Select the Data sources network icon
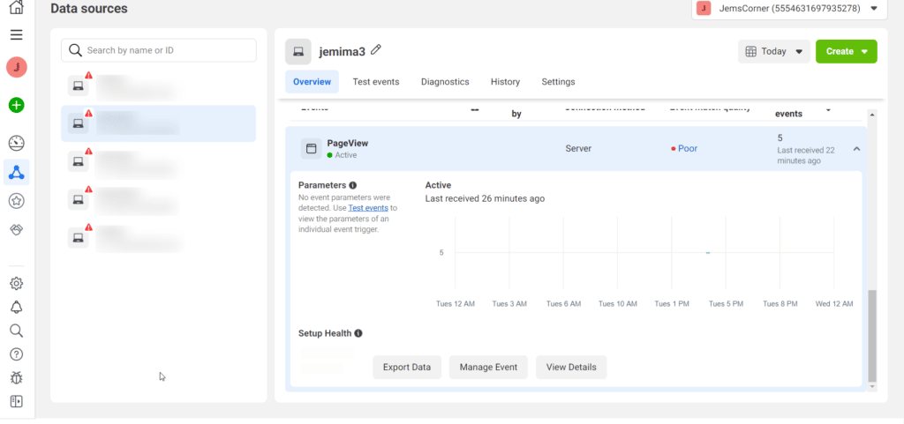This screenshot has width=904, height=424. [16, 173]
